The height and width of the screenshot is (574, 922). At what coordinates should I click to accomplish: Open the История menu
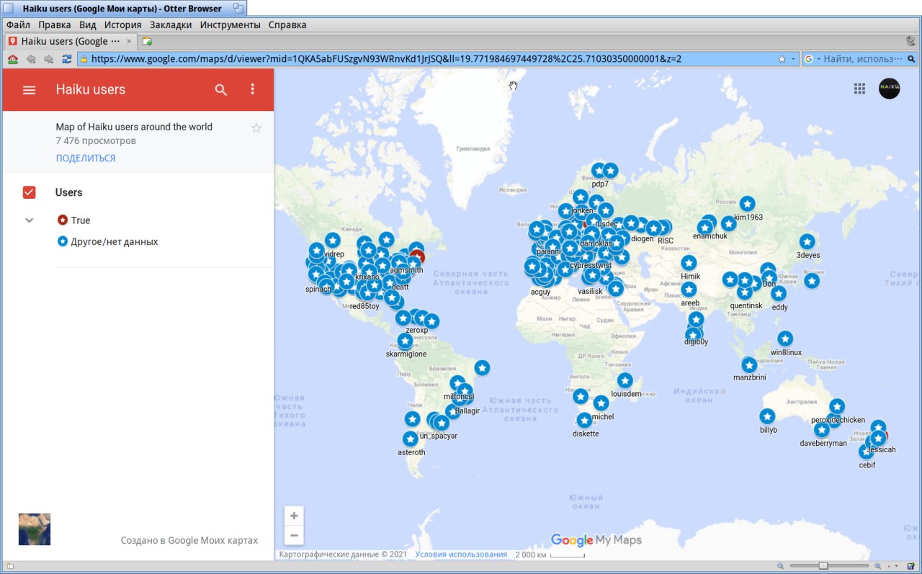[x=122, y=24]
